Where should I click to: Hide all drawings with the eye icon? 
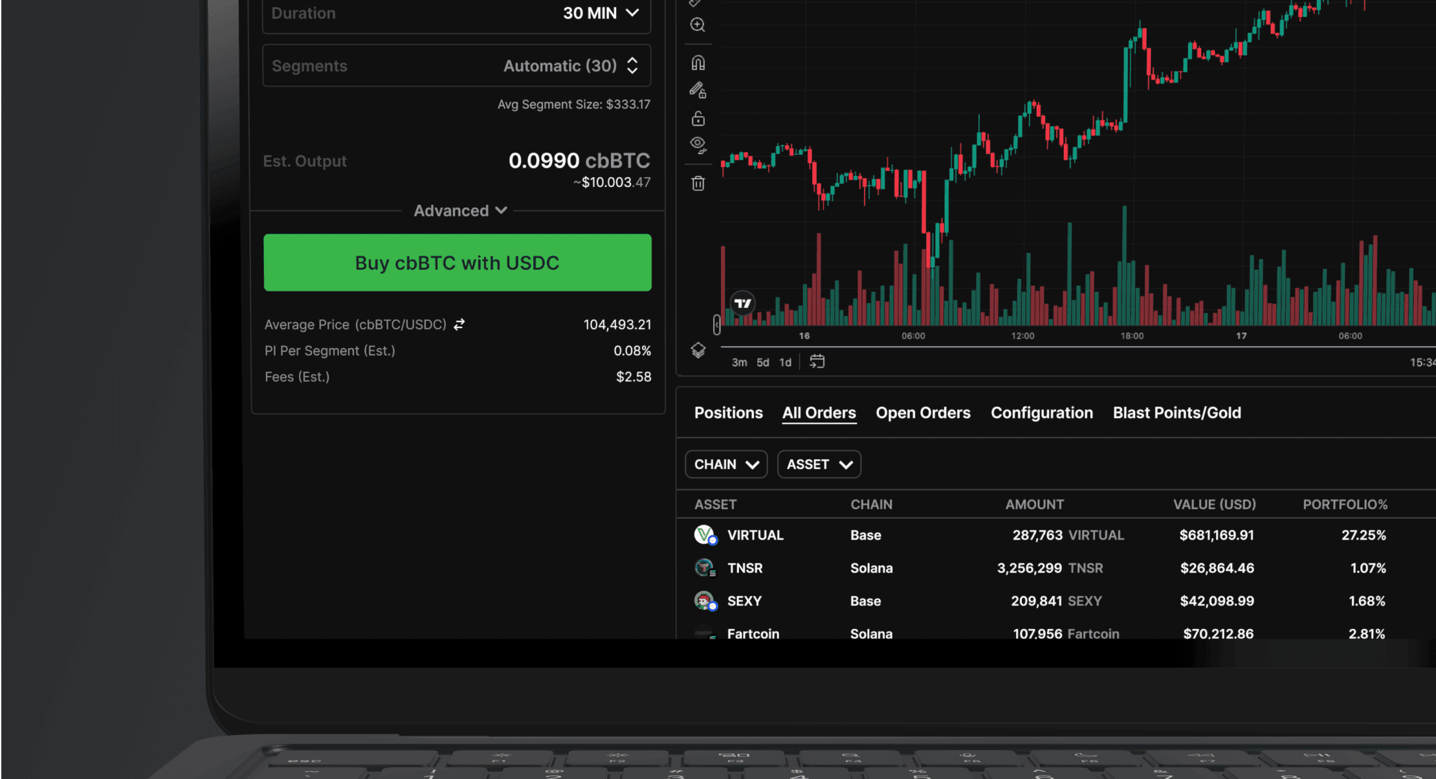coord(698,145)
